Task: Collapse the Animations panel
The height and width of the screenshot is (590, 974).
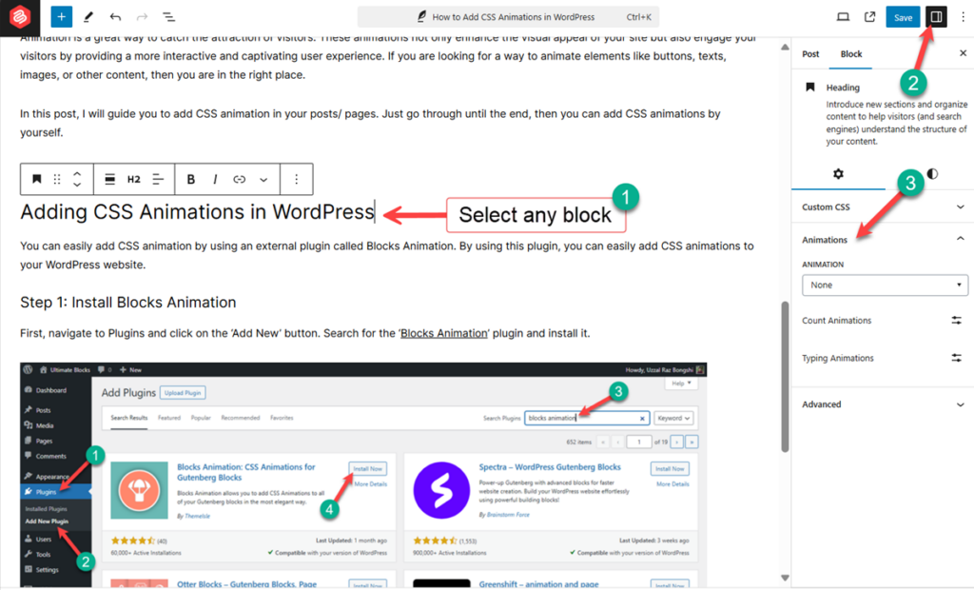Action: (883, 240)
